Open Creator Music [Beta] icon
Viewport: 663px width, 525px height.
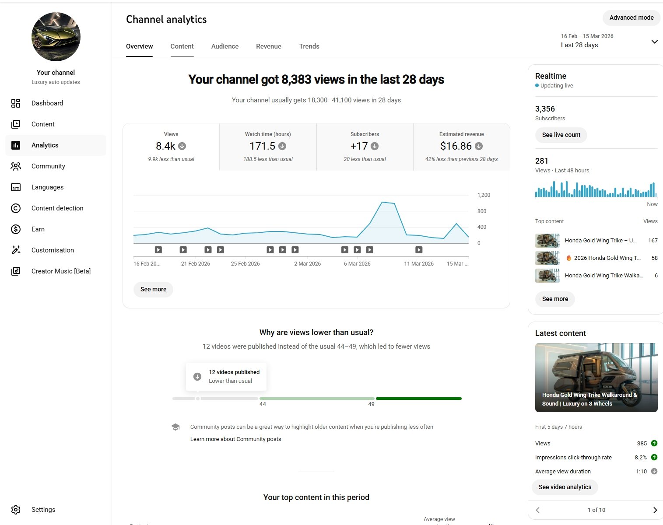tap(16, 271)
